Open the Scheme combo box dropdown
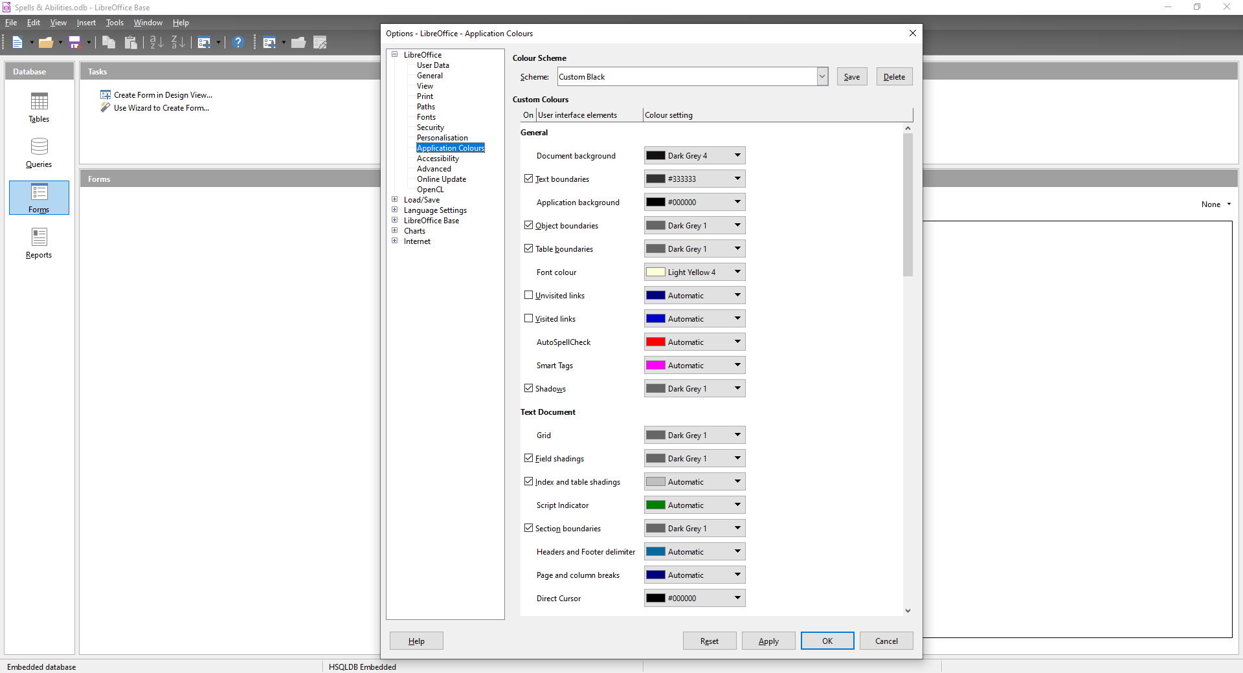1243x673 pixels. tap(822, 76)
